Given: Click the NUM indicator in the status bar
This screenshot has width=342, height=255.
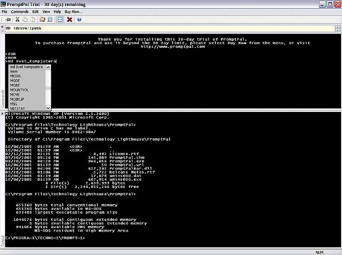Looking at the screenshot, I should click(319, 252).
